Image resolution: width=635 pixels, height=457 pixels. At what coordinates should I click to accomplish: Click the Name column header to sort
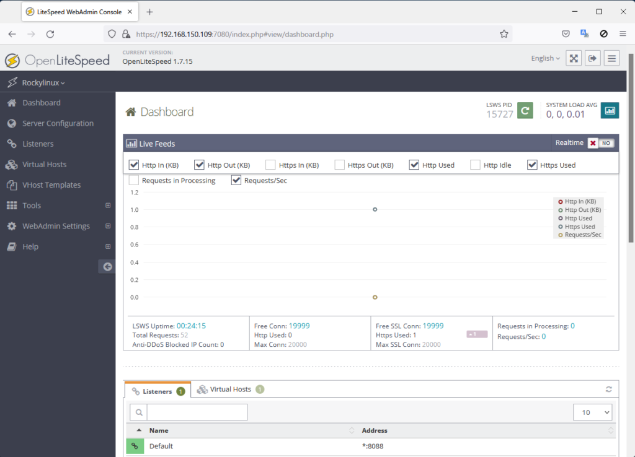coord(159,430)
